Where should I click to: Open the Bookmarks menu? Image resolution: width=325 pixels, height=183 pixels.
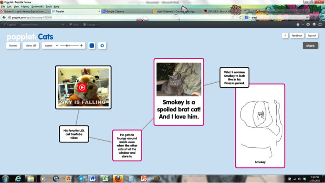click(x=38, y=7)
